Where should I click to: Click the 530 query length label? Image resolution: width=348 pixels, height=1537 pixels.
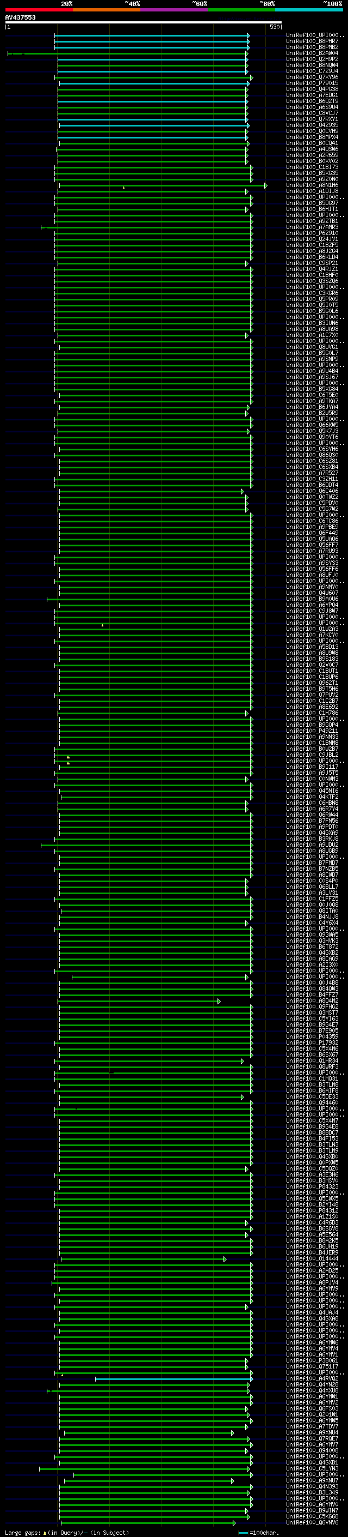pos(274,27)
